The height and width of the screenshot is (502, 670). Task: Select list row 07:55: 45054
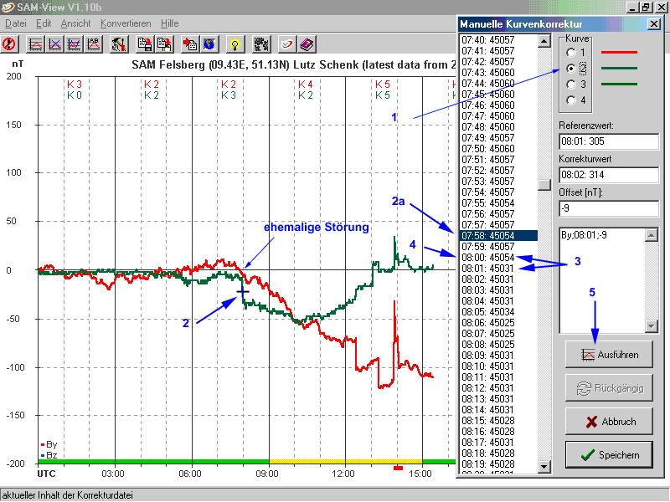pos(498,203)
